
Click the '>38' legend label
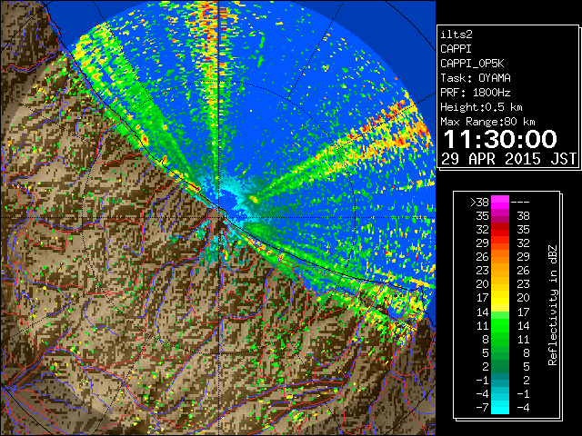479,203
